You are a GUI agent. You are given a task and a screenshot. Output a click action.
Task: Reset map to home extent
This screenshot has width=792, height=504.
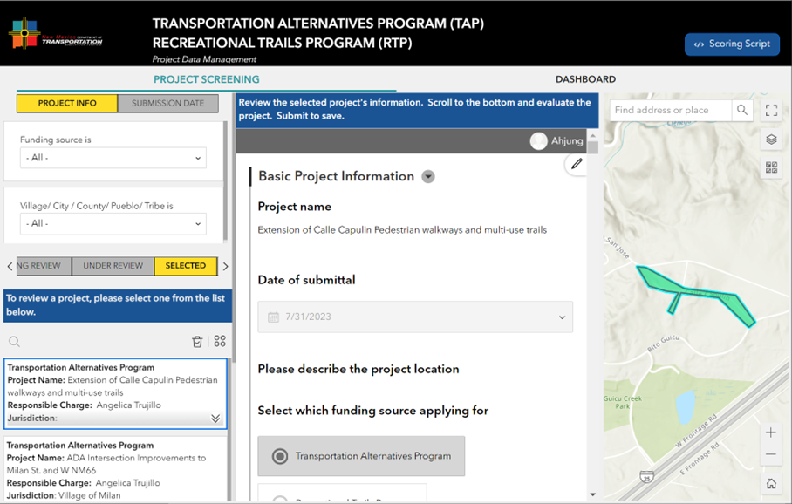[771, 484]
